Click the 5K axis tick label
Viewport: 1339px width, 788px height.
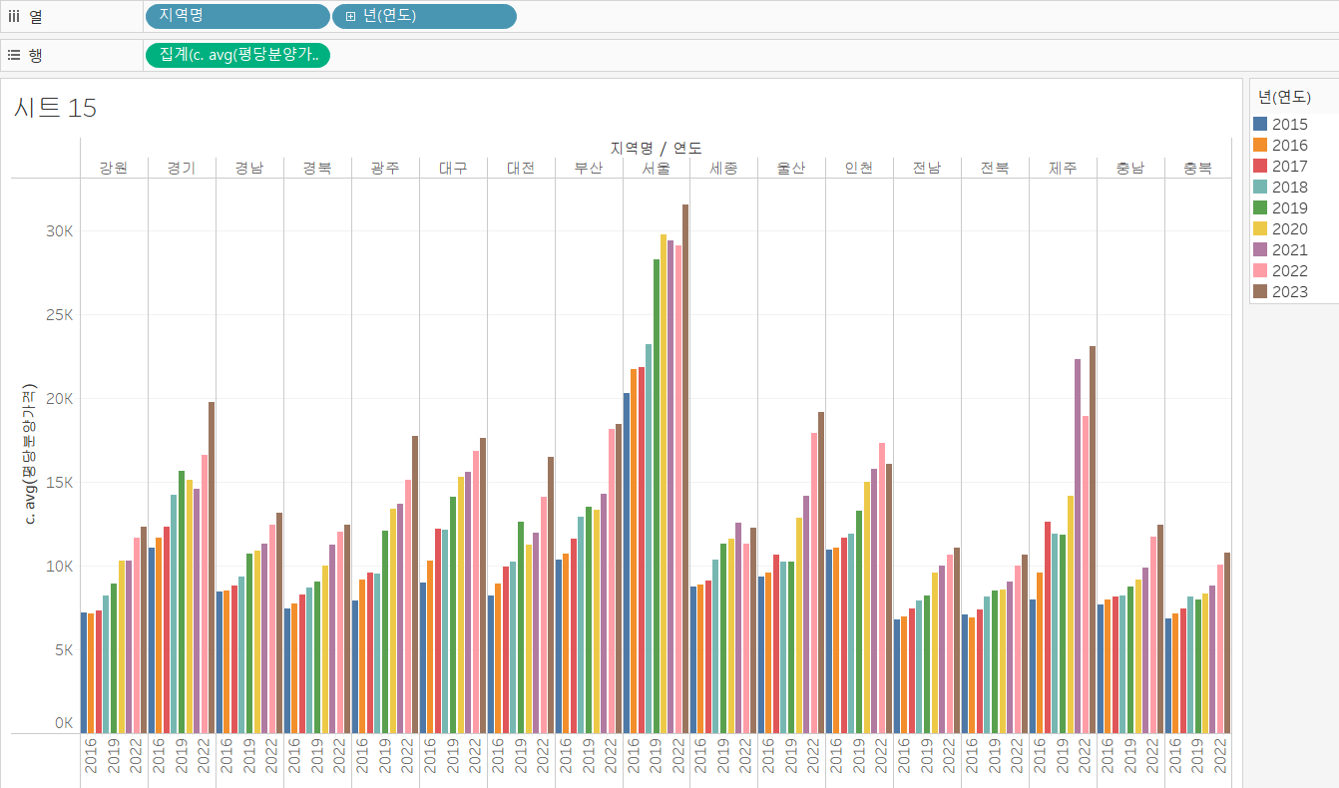(64, 650)
